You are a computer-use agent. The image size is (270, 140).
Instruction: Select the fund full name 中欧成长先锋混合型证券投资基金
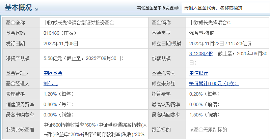79,23
